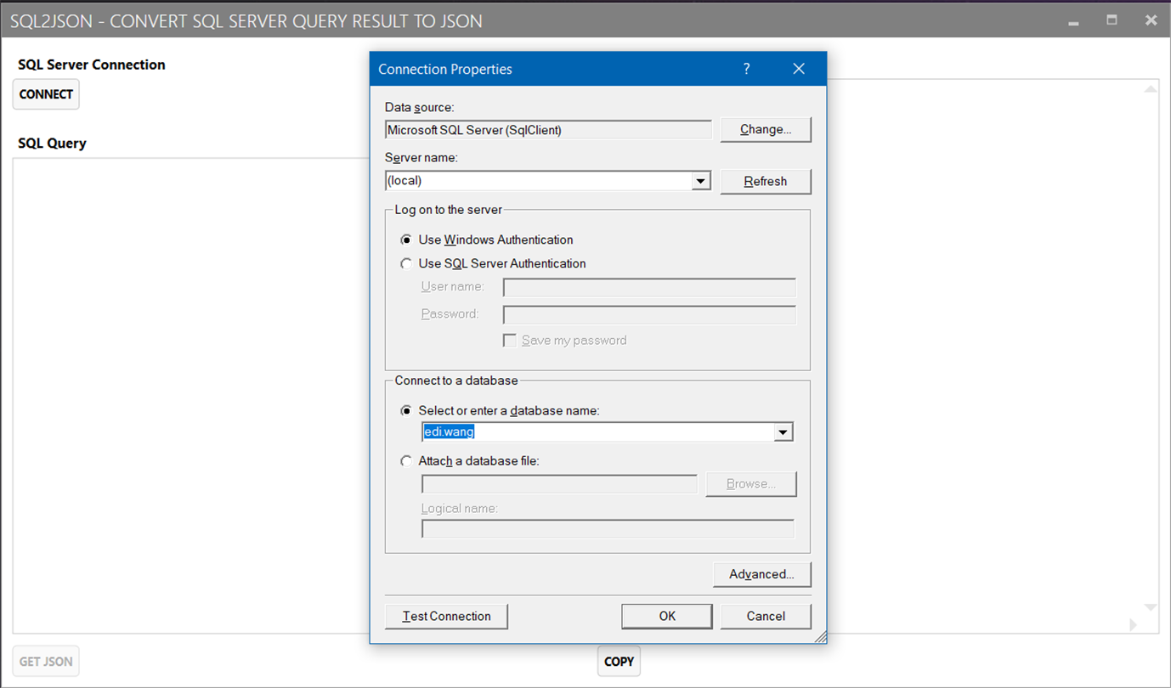
Task: Click the dialog help question mark icon
Action: tap(746, 69)
